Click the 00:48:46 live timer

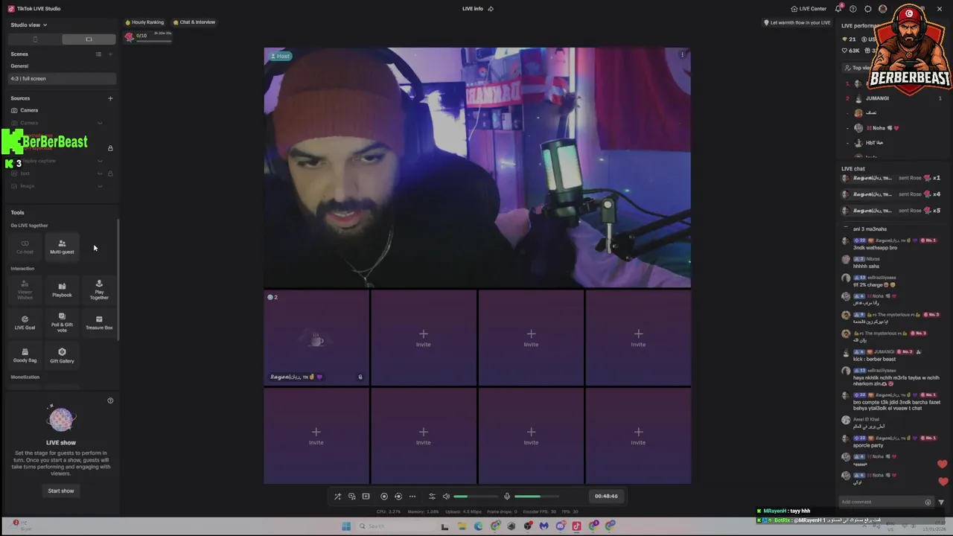pyautogui.click(x=606, y=497)
